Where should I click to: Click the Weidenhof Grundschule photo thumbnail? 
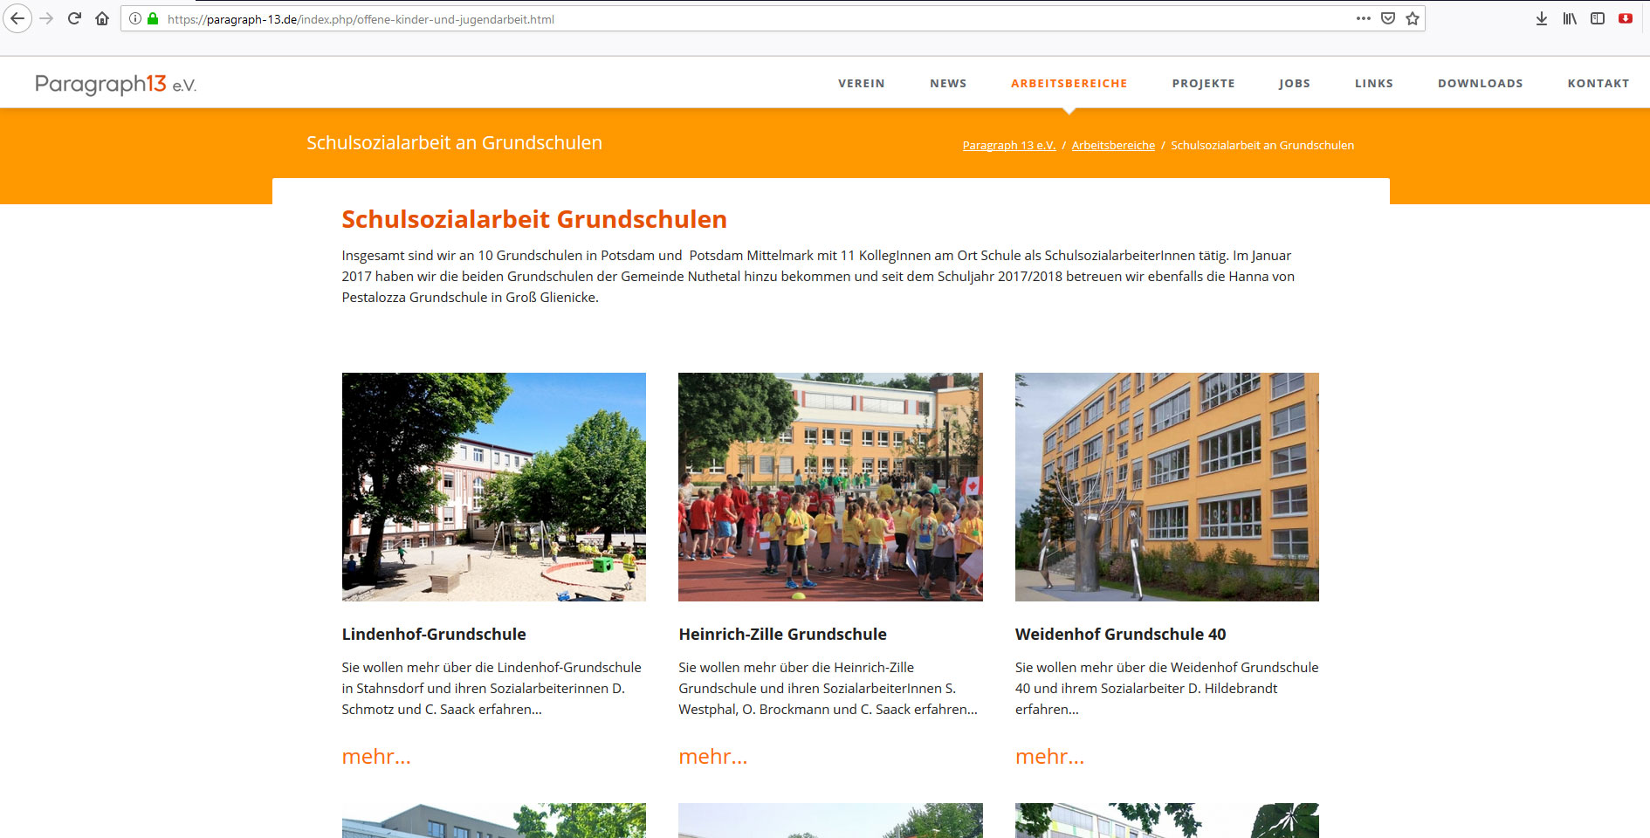tap(1167, 487)
